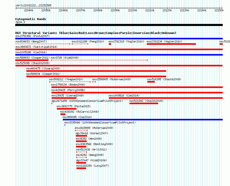Select the blue nsv999085 gain bar
The image size is (230, 186).
[x=143, y=120]
